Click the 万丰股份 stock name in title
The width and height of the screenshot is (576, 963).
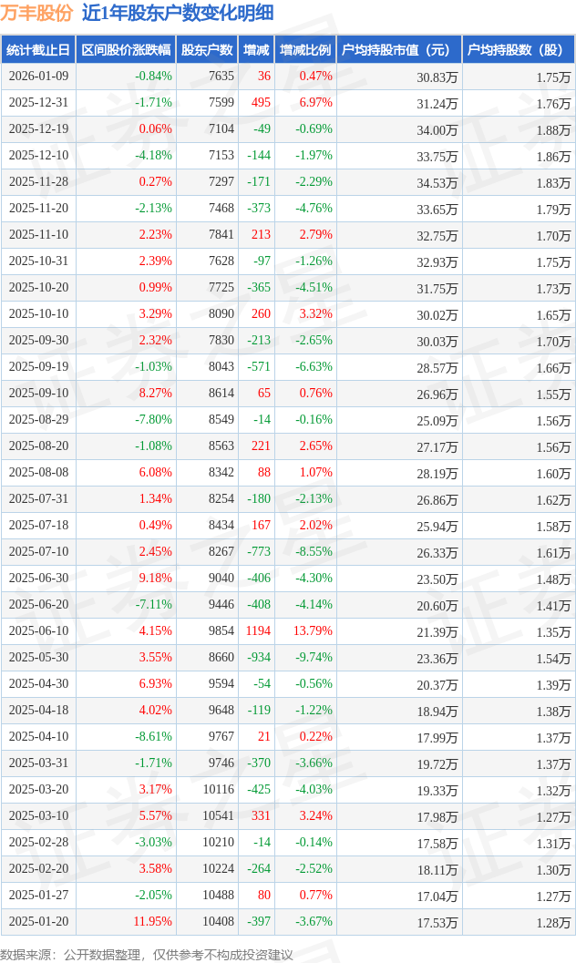coord(36,13)
